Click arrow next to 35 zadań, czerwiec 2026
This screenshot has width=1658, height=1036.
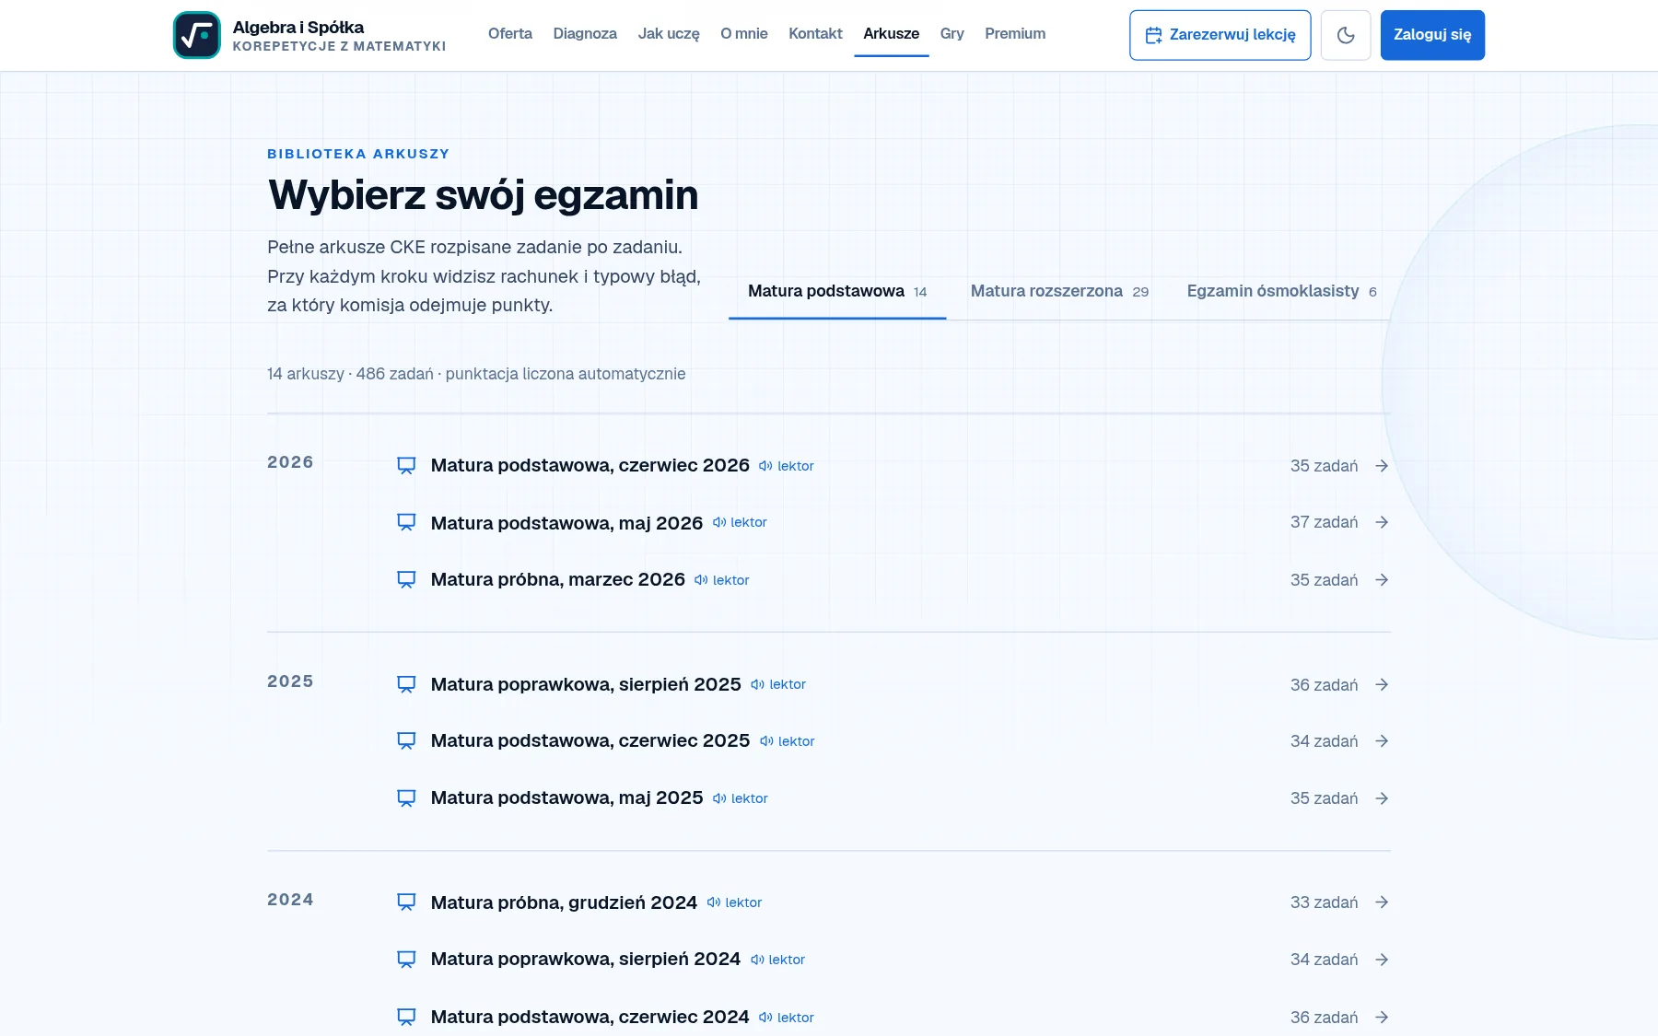click(1382, 466)
